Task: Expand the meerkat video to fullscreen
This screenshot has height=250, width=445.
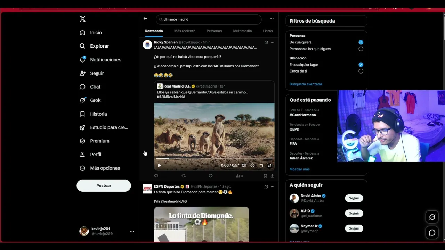Action: pos(269,166)
